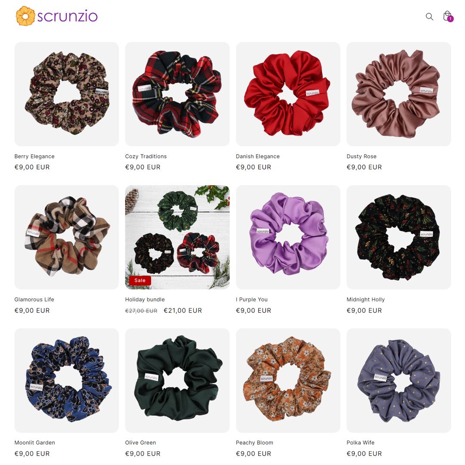Click the Berry Elegance product name
The height and width of the screenshot is (465, 465).
(34, 156)
